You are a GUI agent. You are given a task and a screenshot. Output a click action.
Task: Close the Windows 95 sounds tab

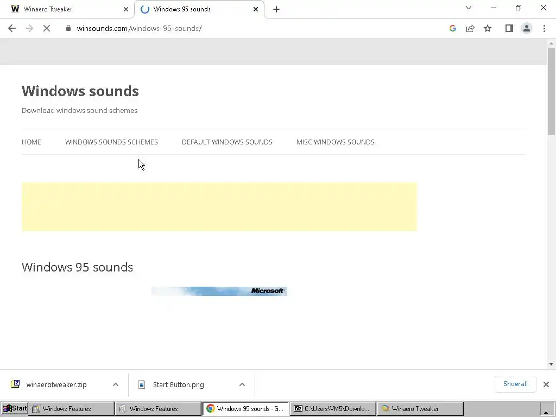(256, 9)
